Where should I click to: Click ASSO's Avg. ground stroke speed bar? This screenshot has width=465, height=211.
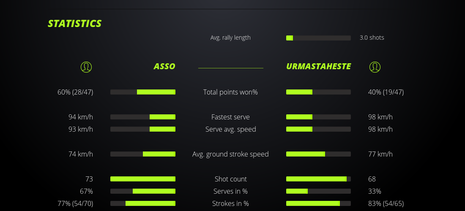tap(143, 154)
